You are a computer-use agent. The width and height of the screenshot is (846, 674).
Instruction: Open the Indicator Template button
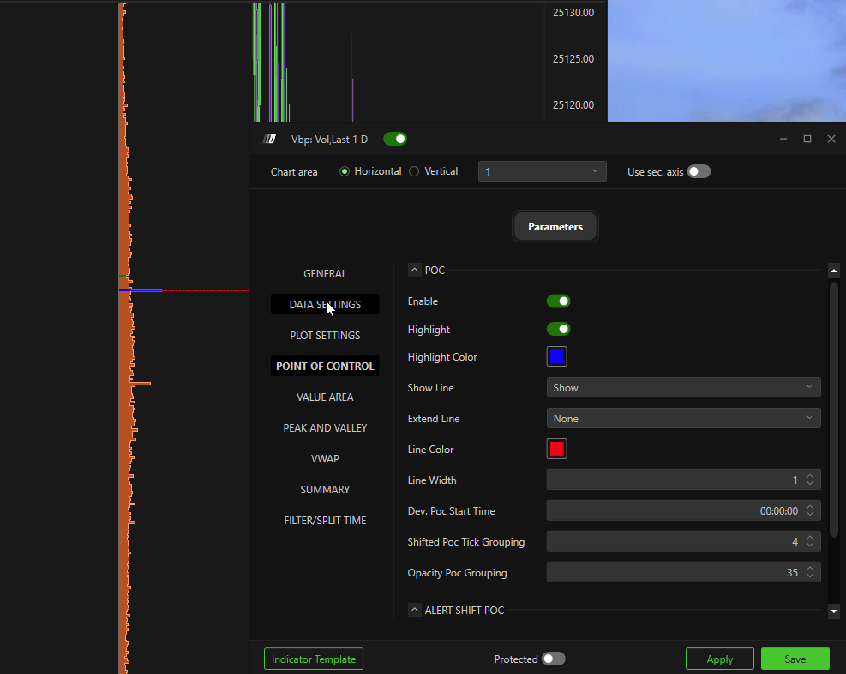[x=314, y=659]
